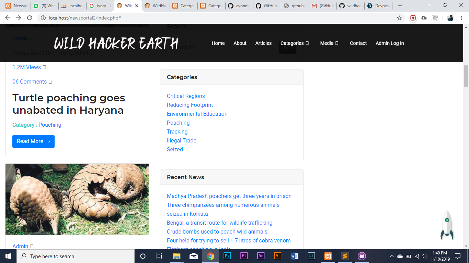
Task: Open Adobe Premiere Pro from the taskbar
Action: (244, 256)
